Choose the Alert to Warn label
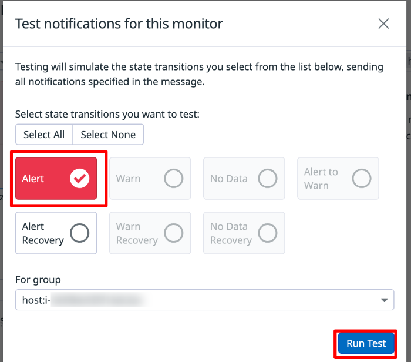411x362 pixels. (321, 179)
